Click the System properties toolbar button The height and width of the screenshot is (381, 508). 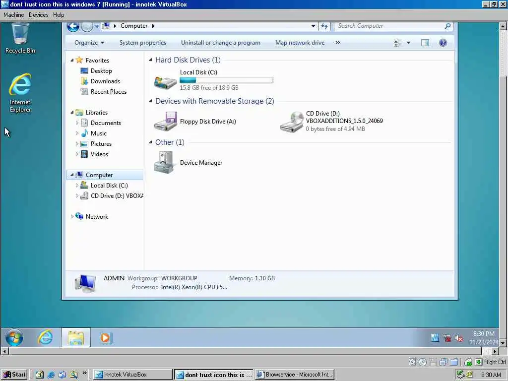(142, 43)
